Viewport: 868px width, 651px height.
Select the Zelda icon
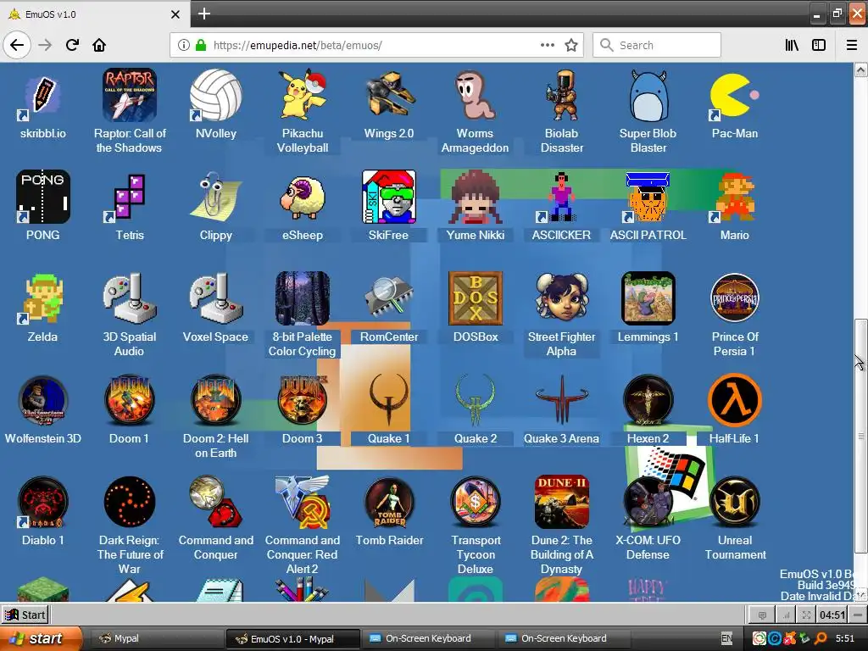tap(42, 298)
